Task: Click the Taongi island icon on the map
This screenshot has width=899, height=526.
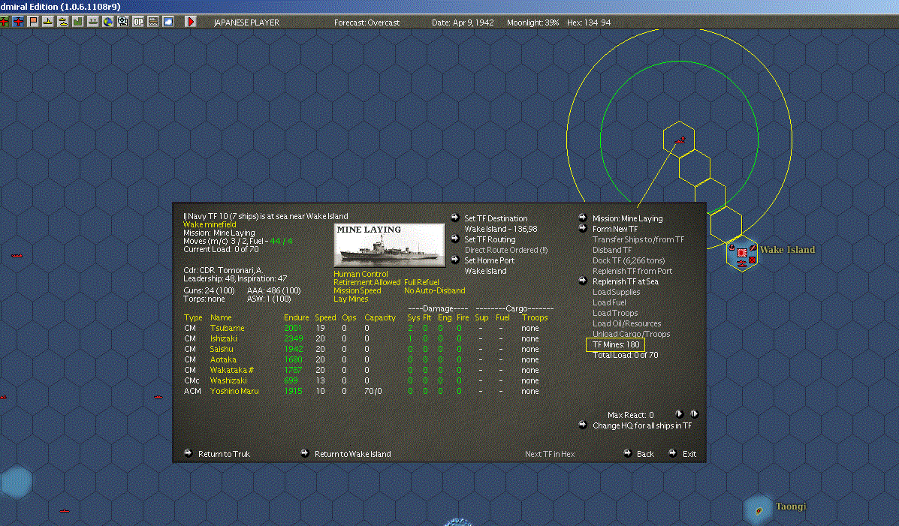Action: (759, 510)
